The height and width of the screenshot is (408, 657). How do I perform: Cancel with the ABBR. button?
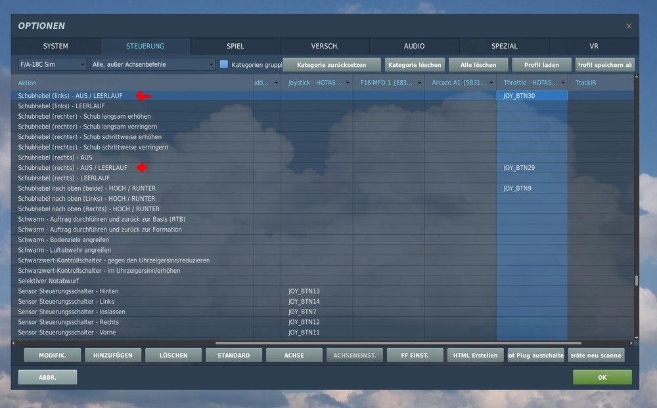point(47,377)
